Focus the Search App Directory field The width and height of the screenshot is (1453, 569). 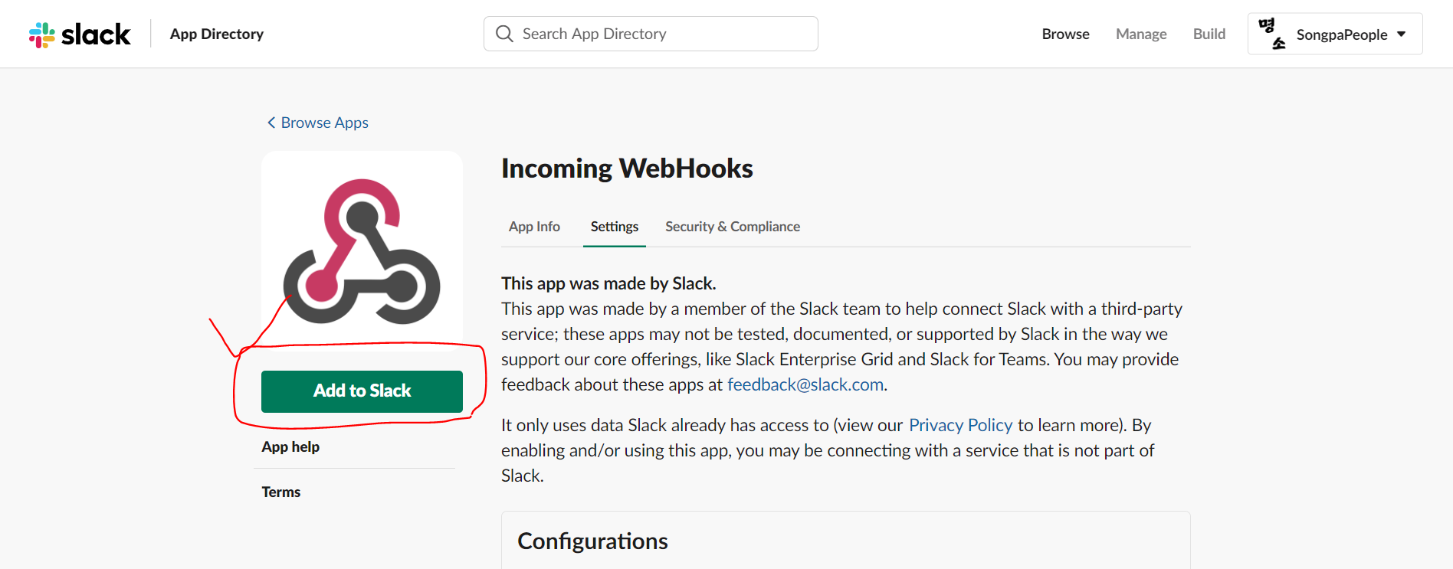pyautogui.click(x=651, y=34)
